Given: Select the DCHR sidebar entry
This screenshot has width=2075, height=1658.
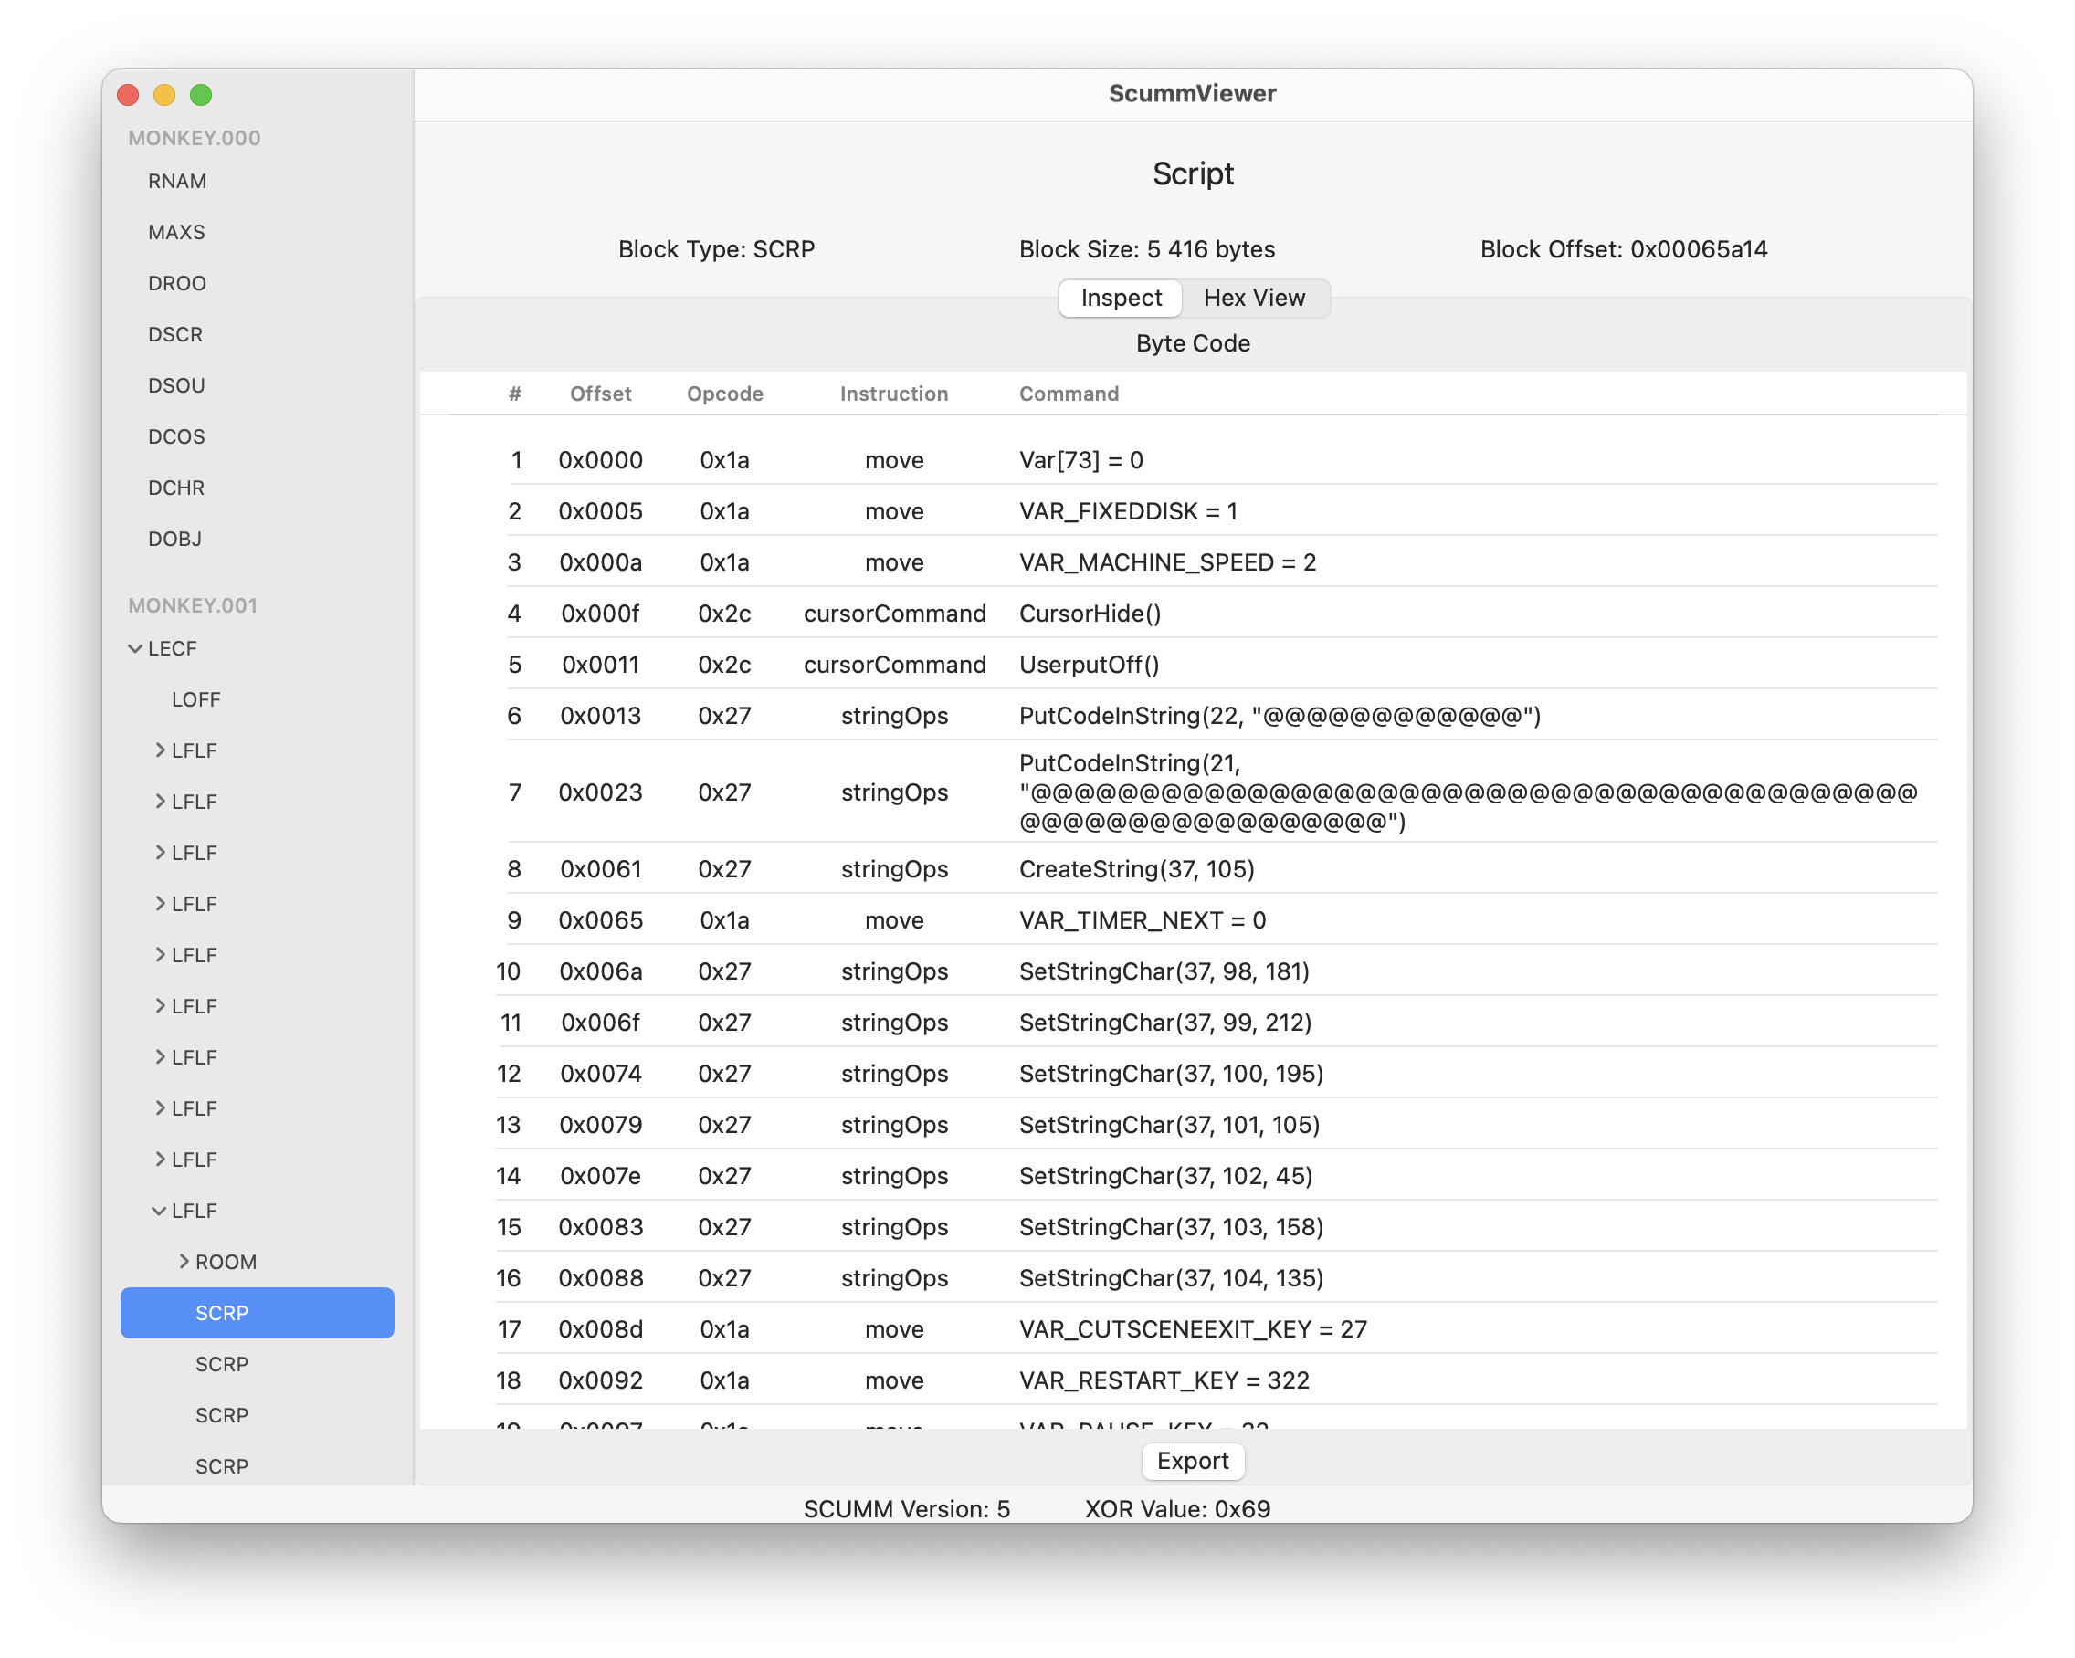Looking at the screenshot, I should [x=176, y=488].
